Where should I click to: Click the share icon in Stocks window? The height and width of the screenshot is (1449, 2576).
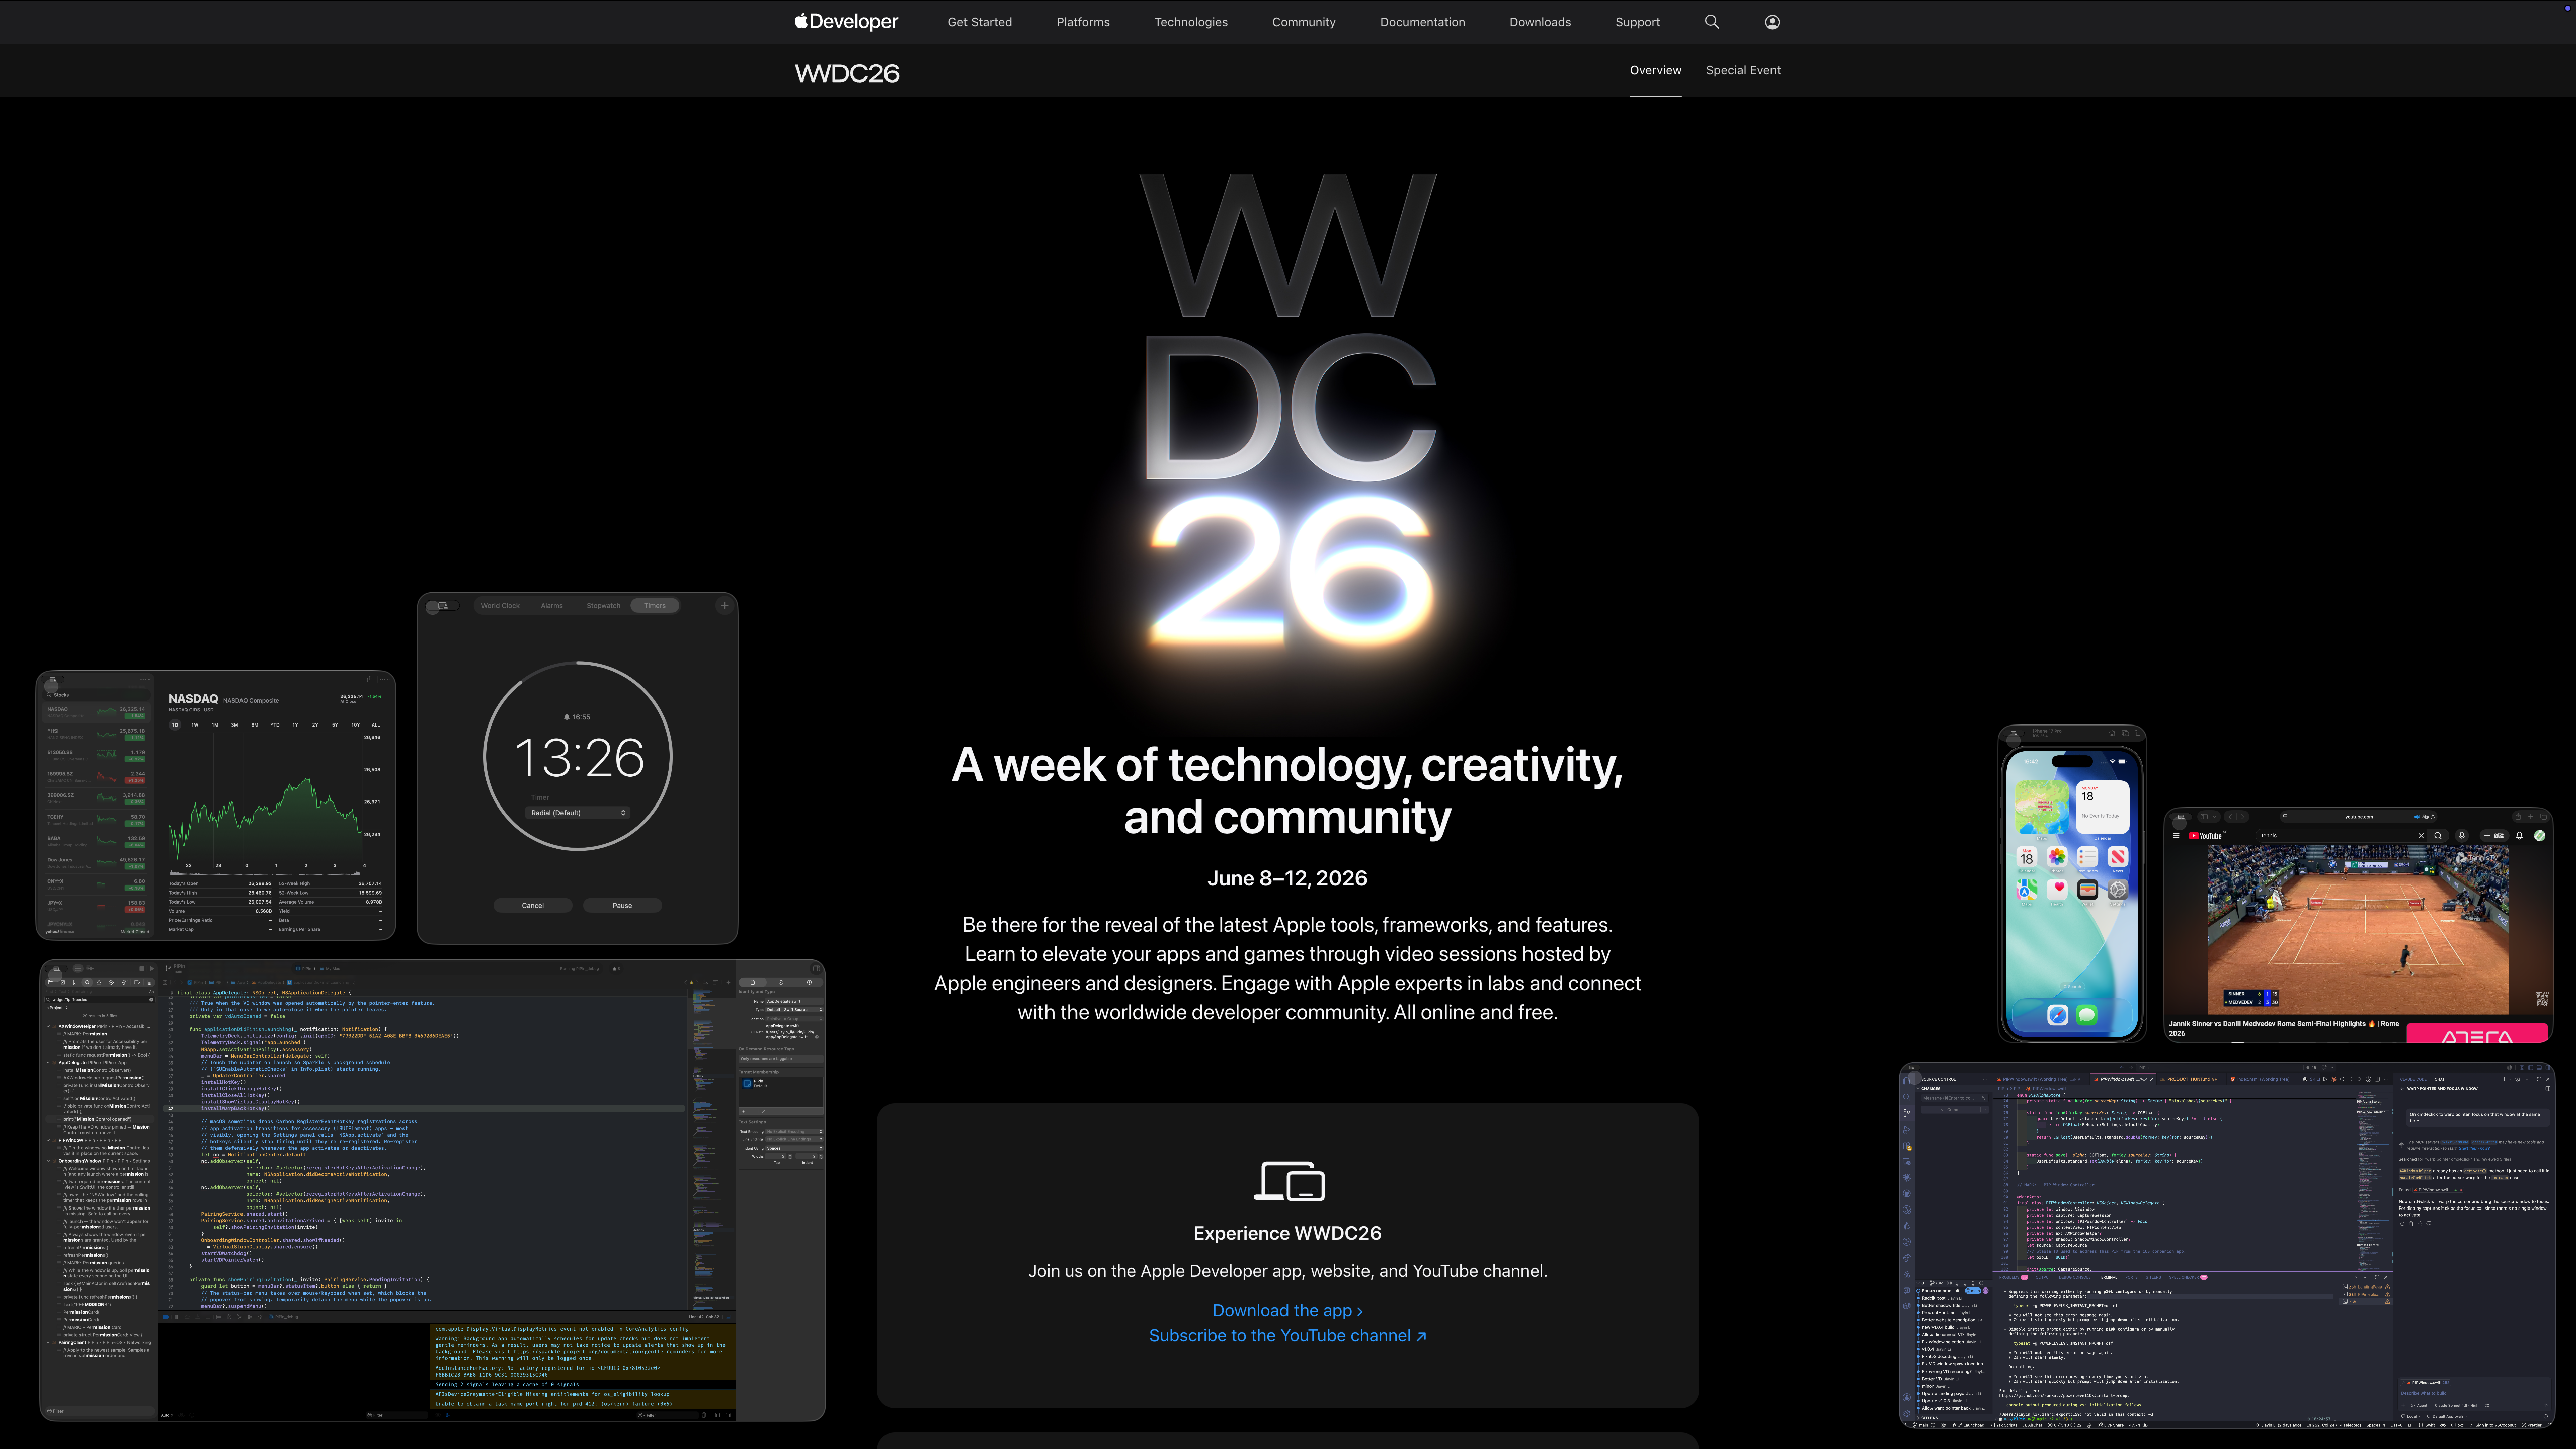(x=370, y=680)
